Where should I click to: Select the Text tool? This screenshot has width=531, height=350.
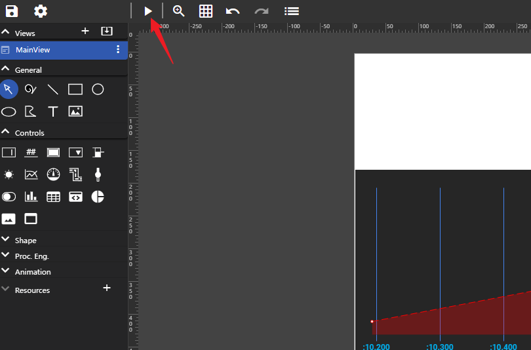click(x=53, y=111)
